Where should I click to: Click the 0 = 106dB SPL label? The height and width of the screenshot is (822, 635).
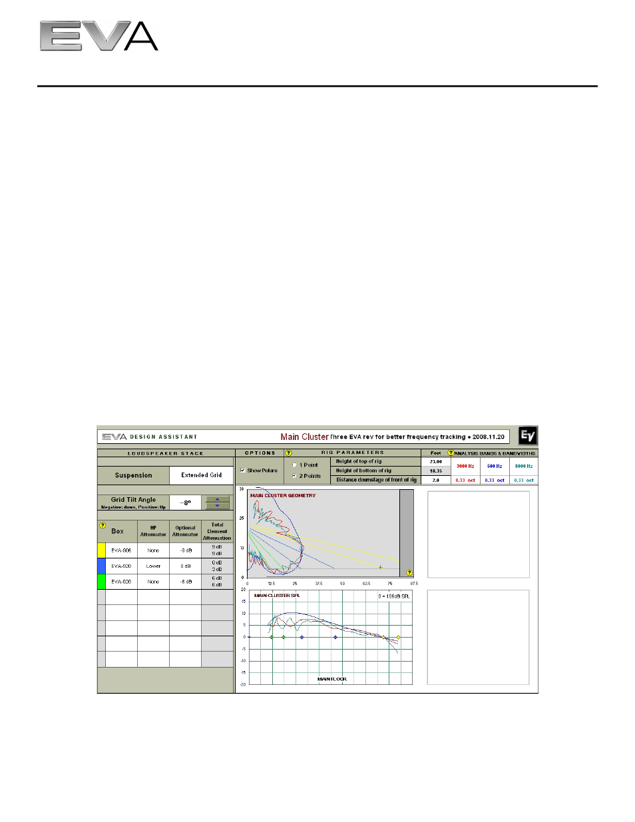[x=394, y=596]
